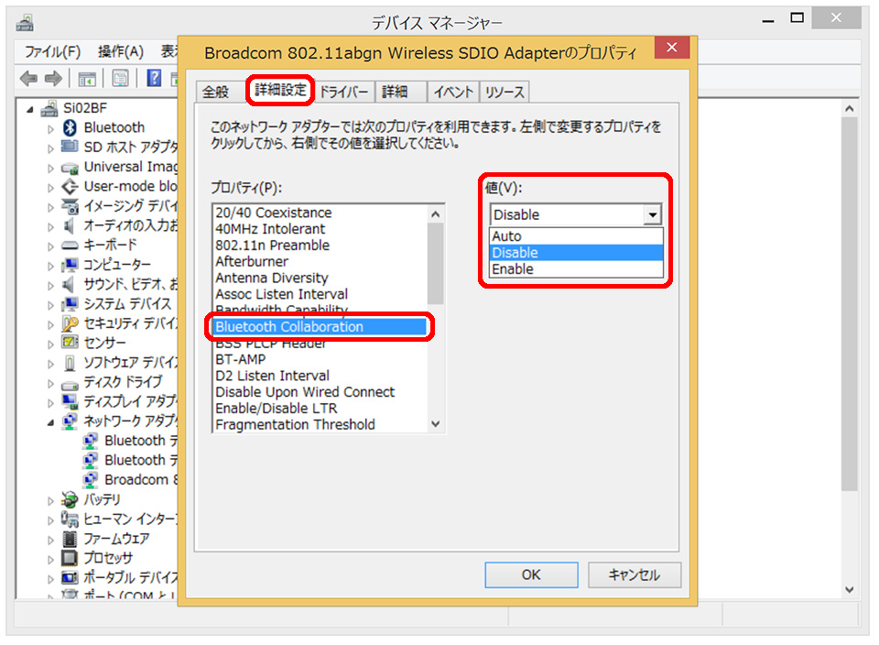
Task: Click the キャンセル button
Action: click(x=635, y=574)
